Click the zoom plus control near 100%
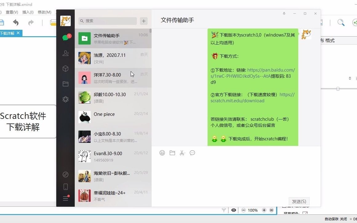The image size is (357, 223). (264, 210)
